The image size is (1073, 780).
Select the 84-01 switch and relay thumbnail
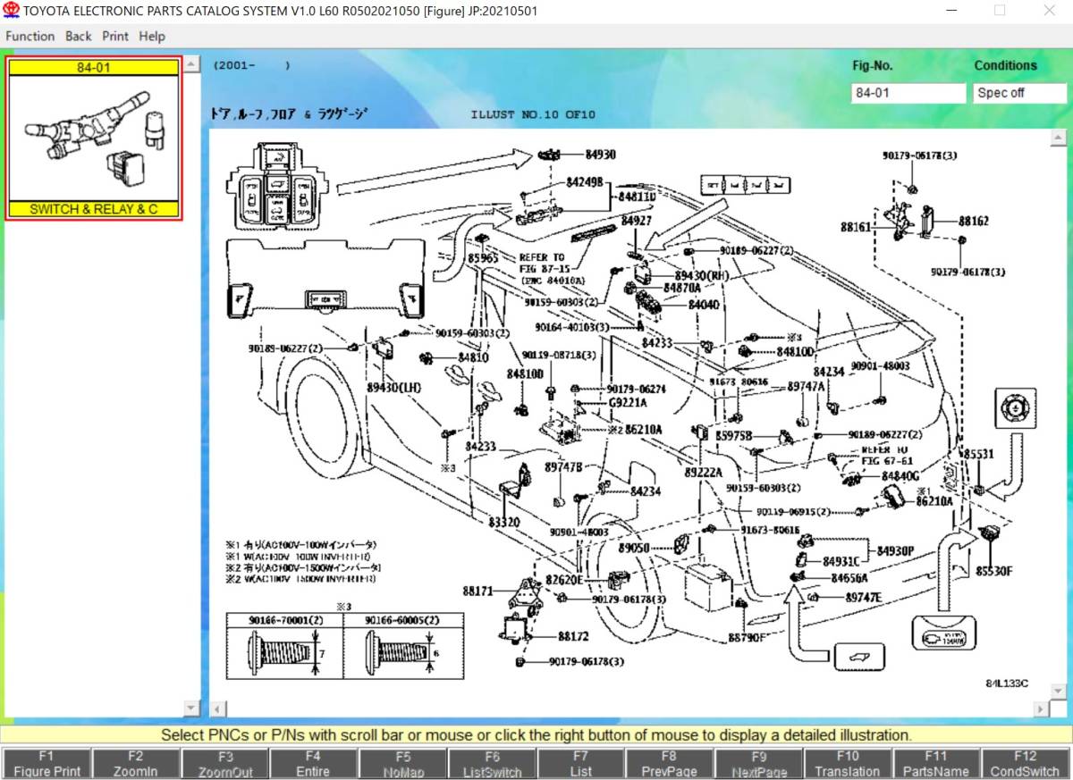click(94, 138)
